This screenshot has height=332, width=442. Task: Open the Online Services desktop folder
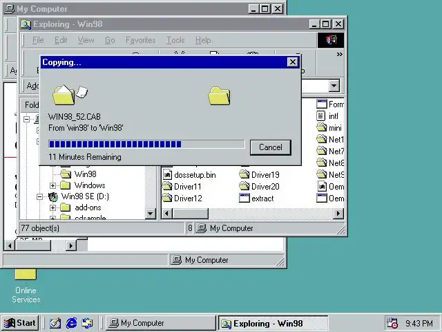(26, 286)
